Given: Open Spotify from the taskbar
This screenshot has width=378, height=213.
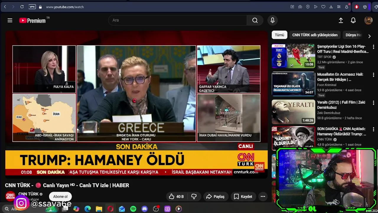Looking at the screenshot, I should pos(133,209).
